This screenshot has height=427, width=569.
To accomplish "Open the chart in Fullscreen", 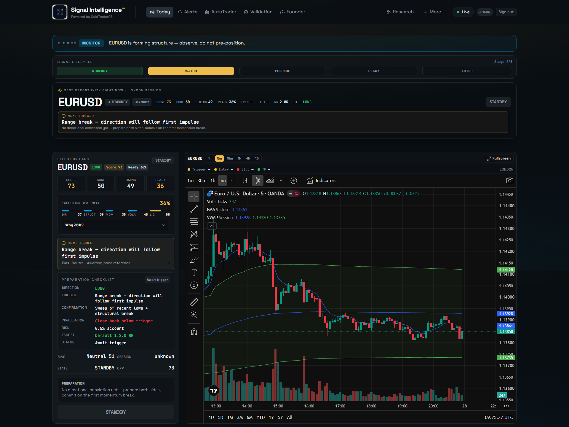I will (499, 159).
